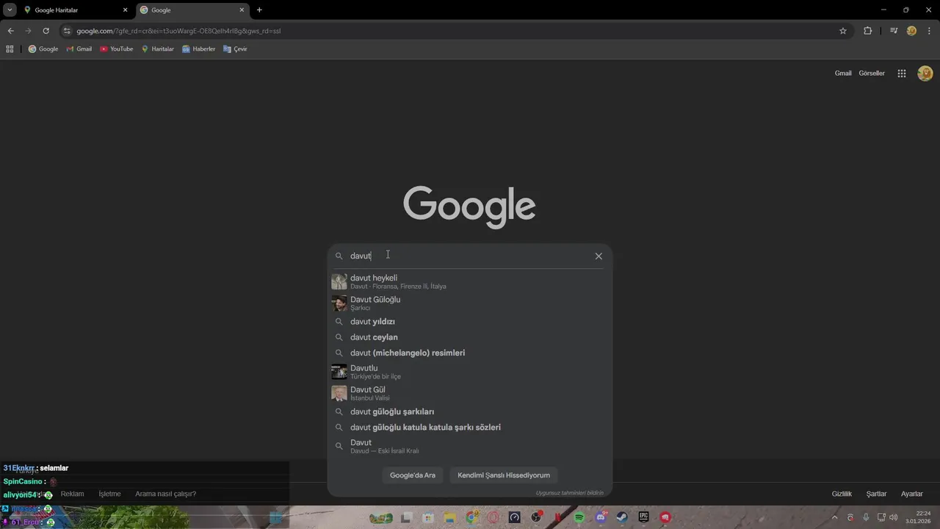Reload the current page
The width and height of the screenshot is (940, 529).
(46, 31)
